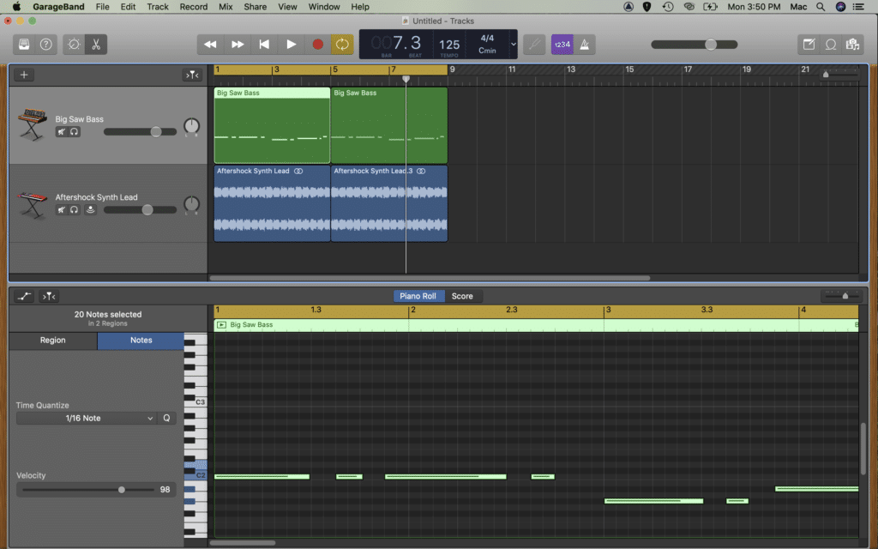Click the Fast Forward button
This screenshot has height=549, width=878.
(238, 45)
